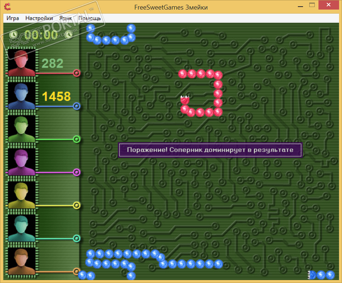Image resolution: width=342 pixels, height=283 pixels.
Task: Click the Поражение defeat message banner
Action: (210, 150)
